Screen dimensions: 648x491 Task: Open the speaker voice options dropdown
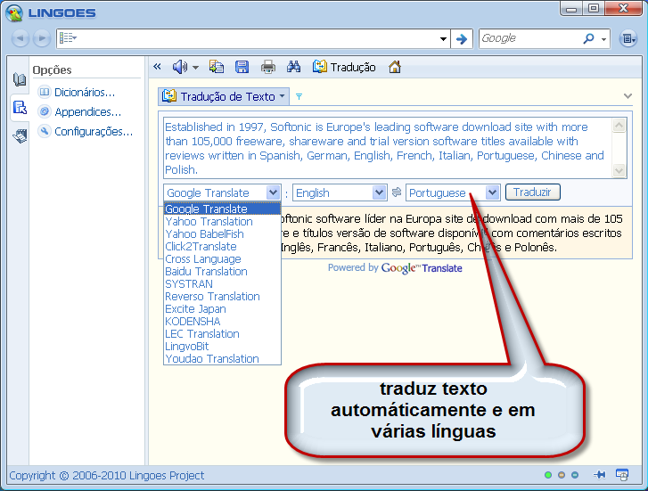(195, 68)
